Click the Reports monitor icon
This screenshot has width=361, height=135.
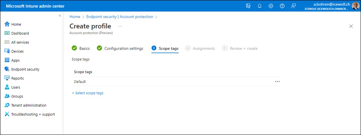coord(7,78)
